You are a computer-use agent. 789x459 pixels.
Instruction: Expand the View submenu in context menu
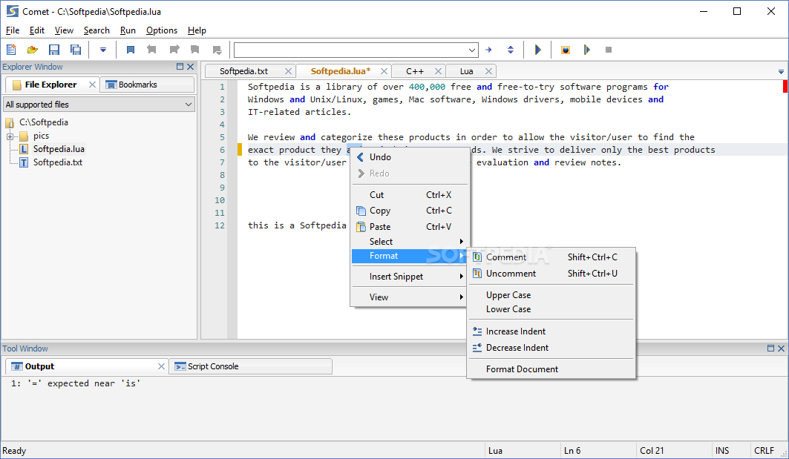click(x=410, y=297)
